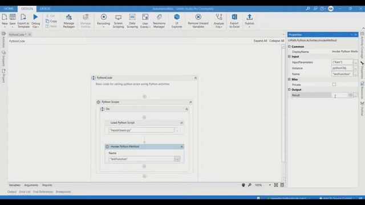Open the Arguments panel tab
Screen dimensions: 365x205
(31, 185)
